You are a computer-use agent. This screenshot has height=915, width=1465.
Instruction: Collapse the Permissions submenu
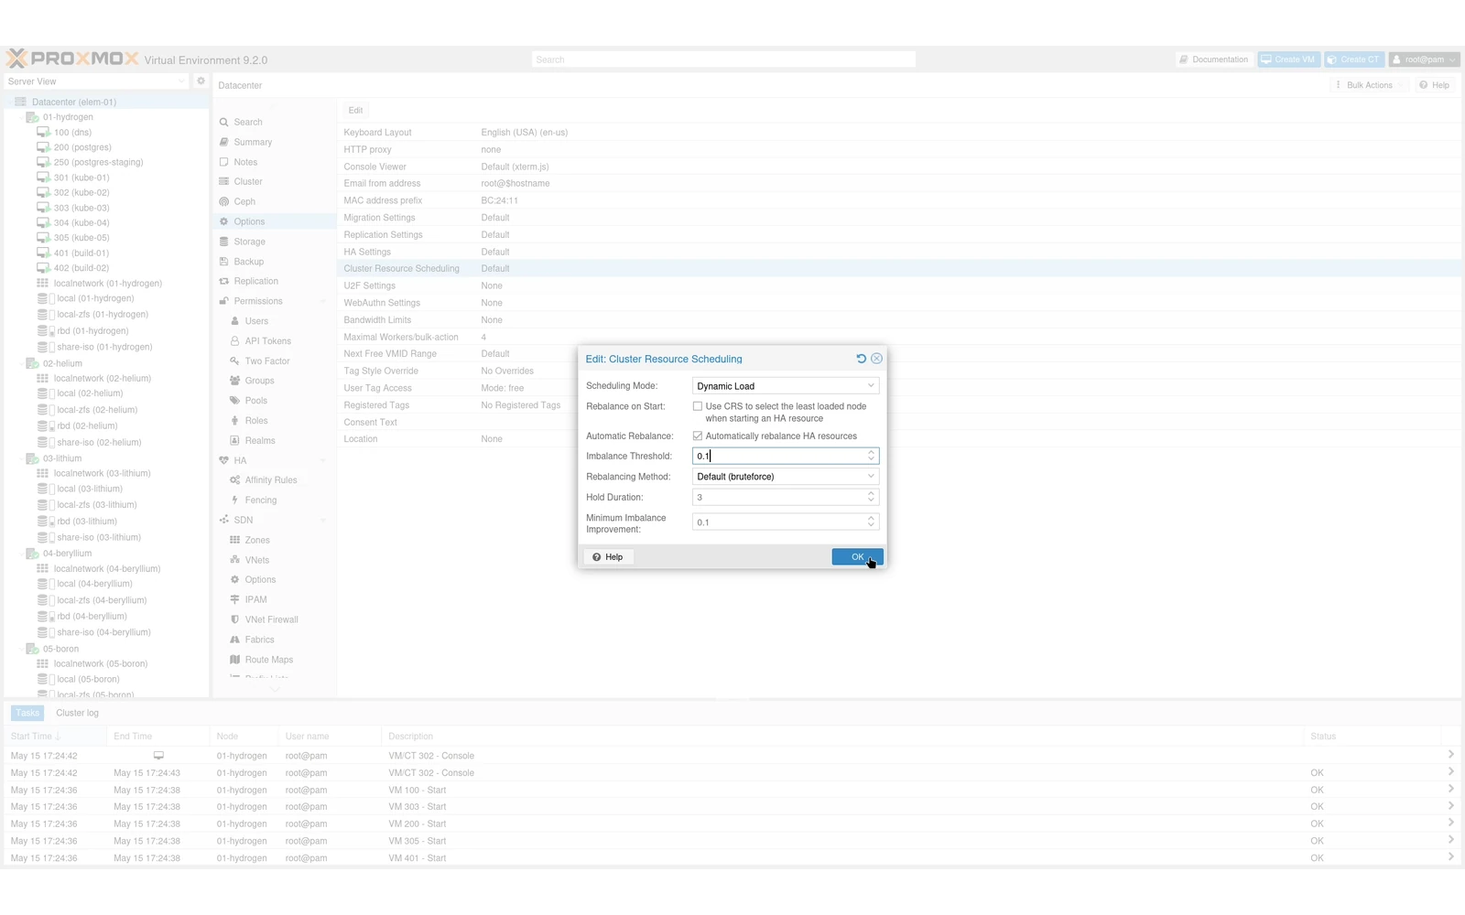pos(322,302)
